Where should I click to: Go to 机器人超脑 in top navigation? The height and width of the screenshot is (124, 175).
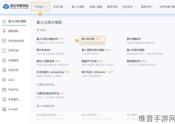pos(96,7)
